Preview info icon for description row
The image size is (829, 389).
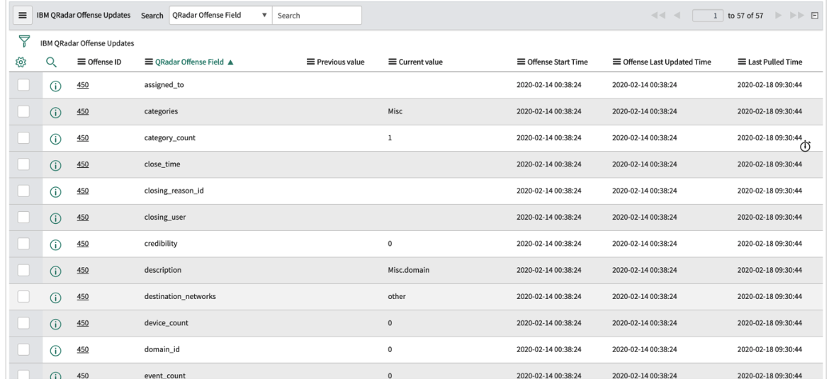click(x=55, y=271)
